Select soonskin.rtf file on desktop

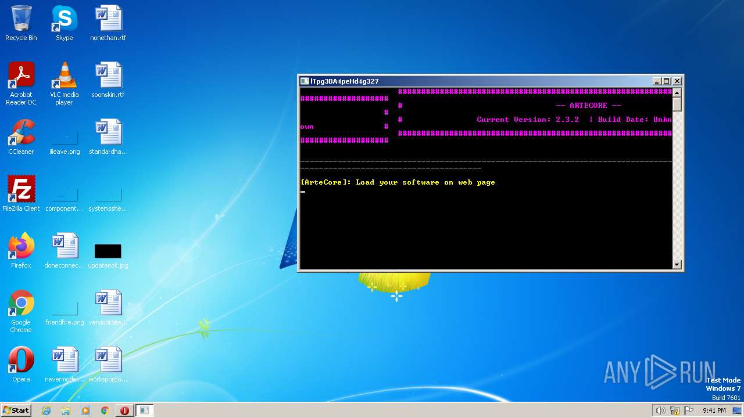coord(108,81)
